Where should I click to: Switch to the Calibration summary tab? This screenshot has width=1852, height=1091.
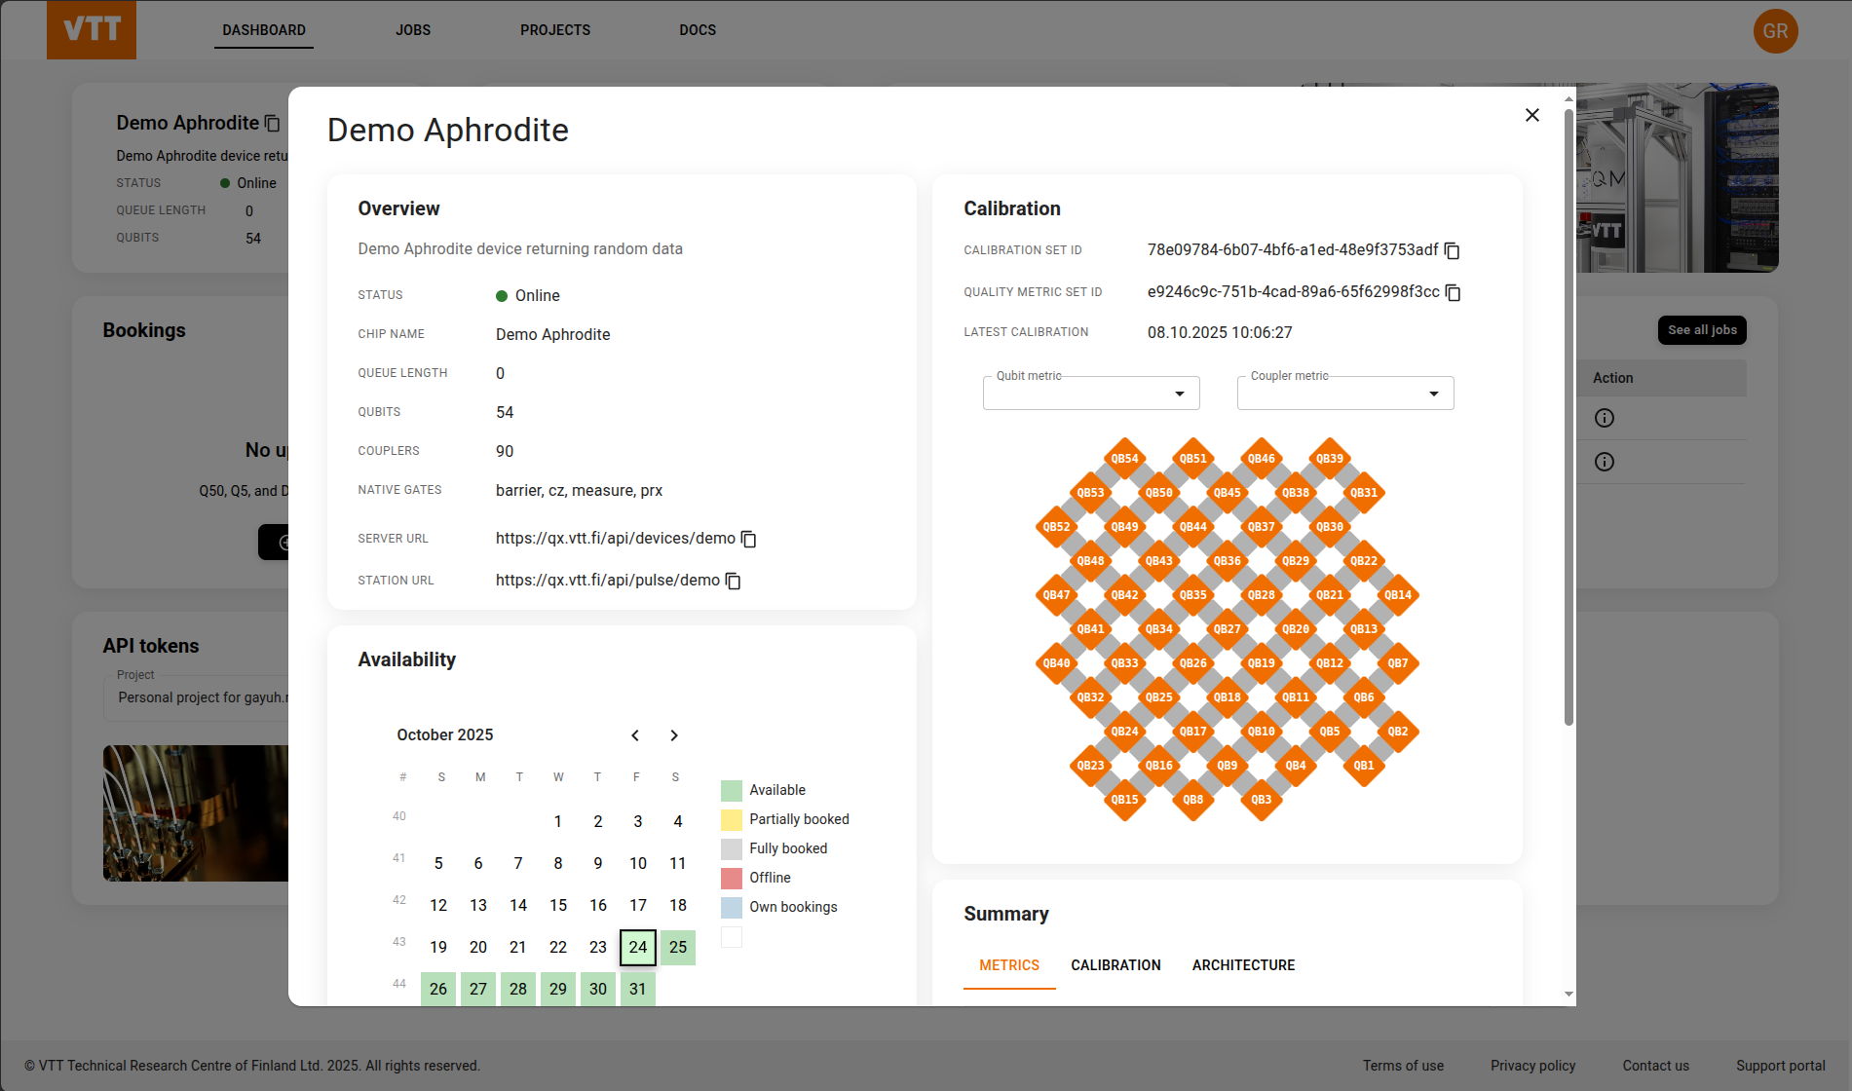[1115, 965]
